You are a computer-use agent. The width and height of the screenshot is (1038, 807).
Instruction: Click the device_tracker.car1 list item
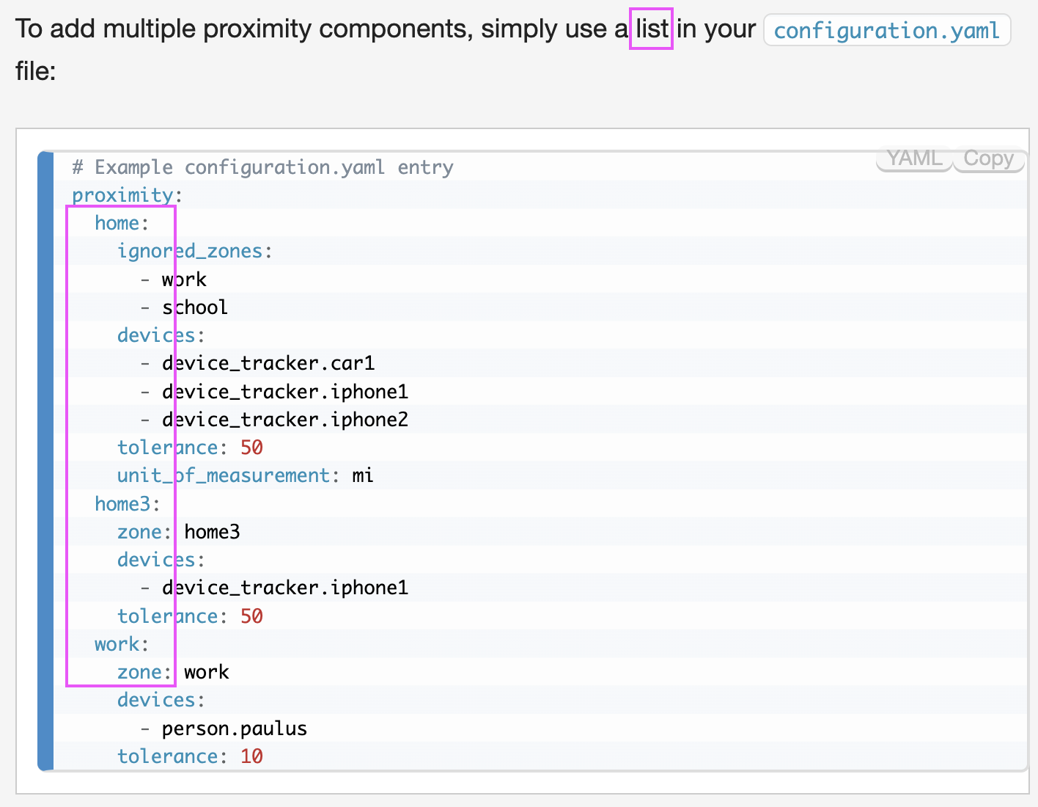point(268,362)
